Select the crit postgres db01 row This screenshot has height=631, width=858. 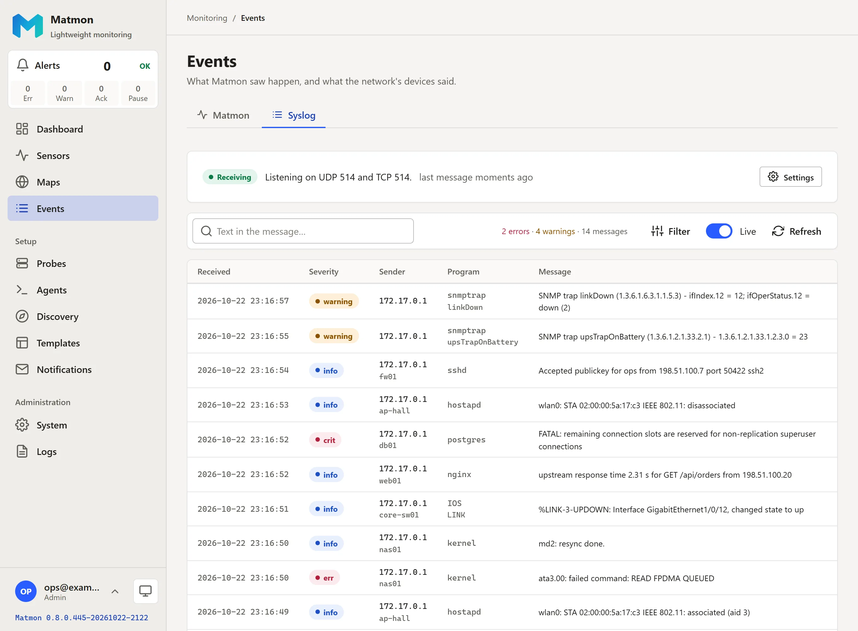click(x=512, y=439)
